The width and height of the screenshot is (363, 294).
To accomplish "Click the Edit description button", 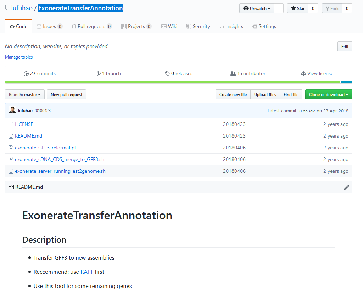I will [345, 46].
